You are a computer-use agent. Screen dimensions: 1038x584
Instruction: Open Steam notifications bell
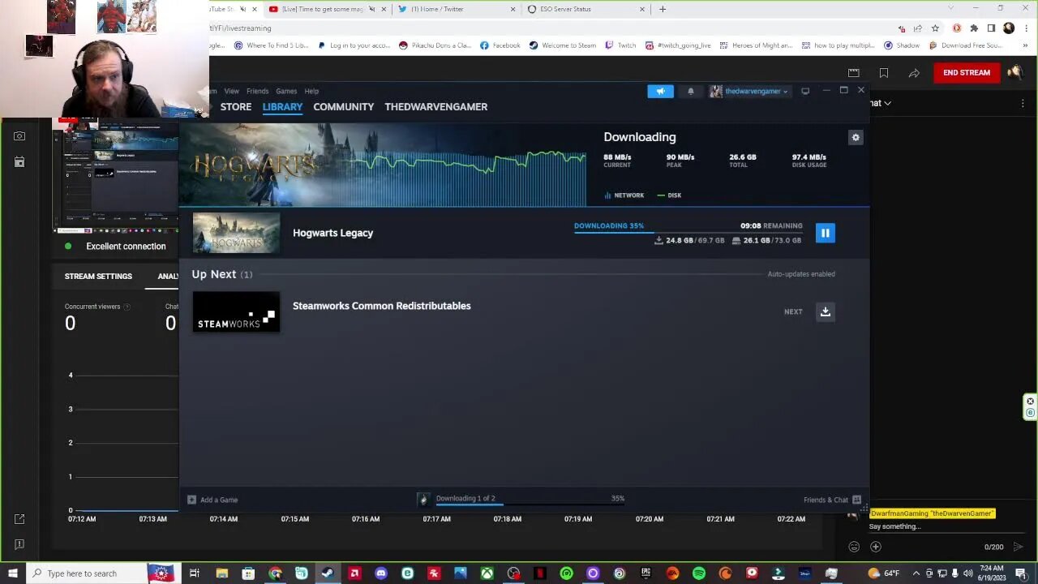[691, 91]
